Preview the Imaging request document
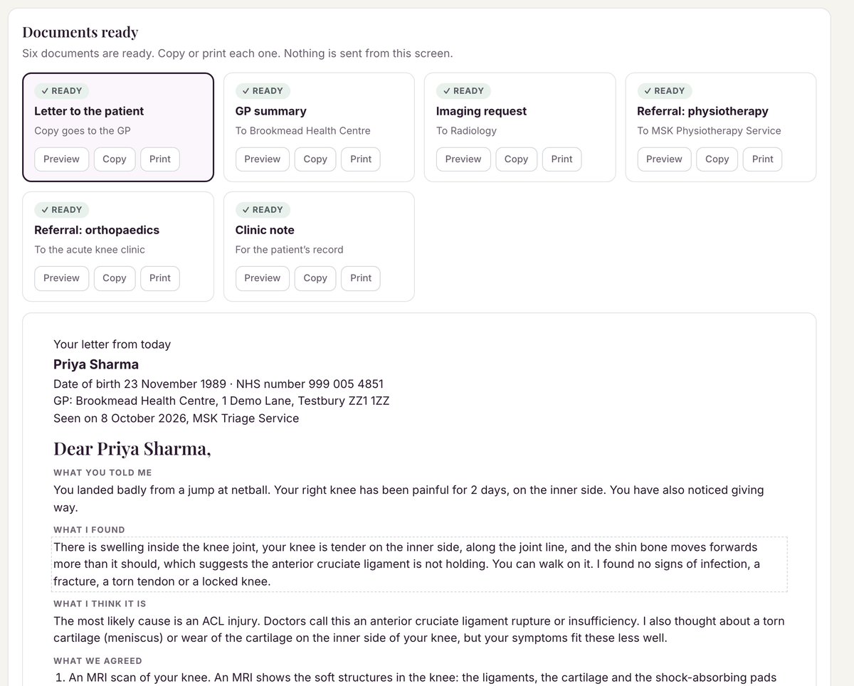Image resolution: width=854 pixels, height=686 pixels. click(463, 159)
